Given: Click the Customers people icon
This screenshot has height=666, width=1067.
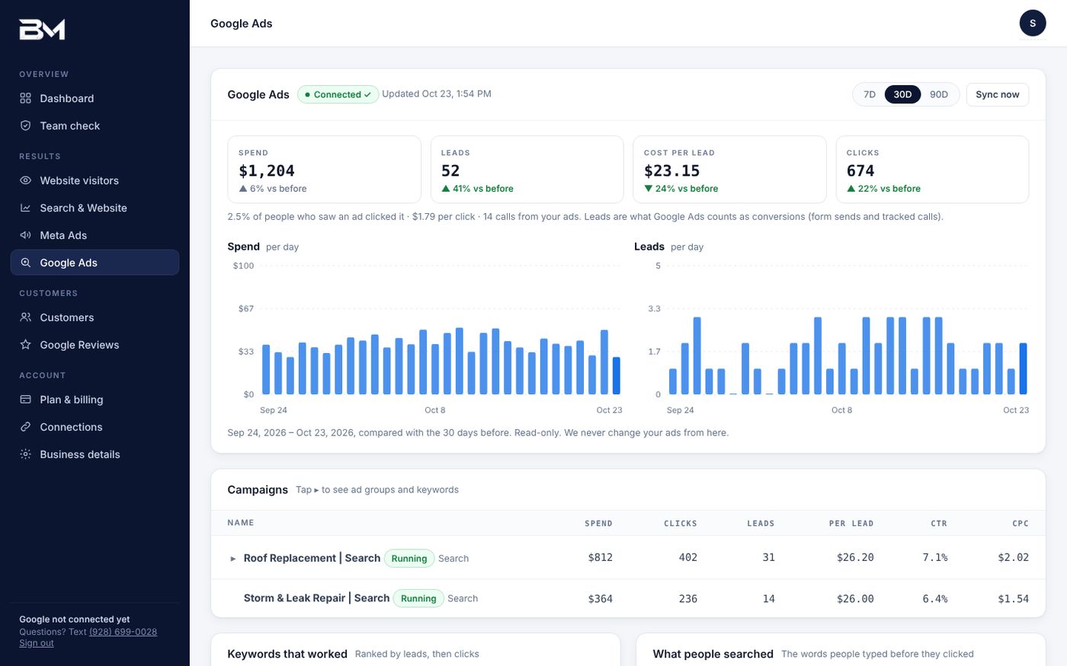Looking at the screenshot, I should 25,317.
